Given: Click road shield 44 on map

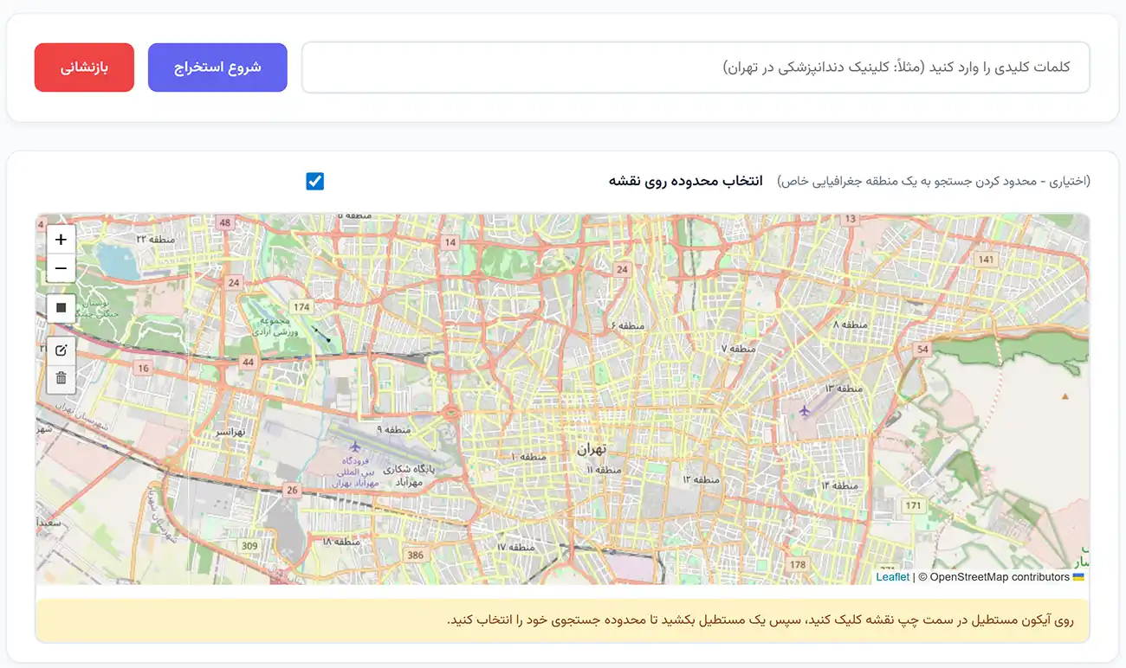Looking at the screenshot, I should tap(249, 362).
